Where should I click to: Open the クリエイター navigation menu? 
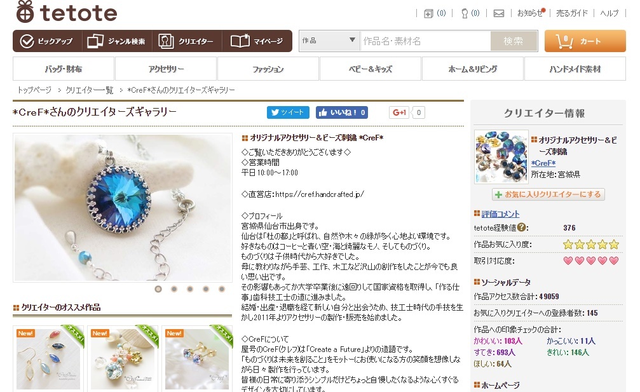click(187, 41)
